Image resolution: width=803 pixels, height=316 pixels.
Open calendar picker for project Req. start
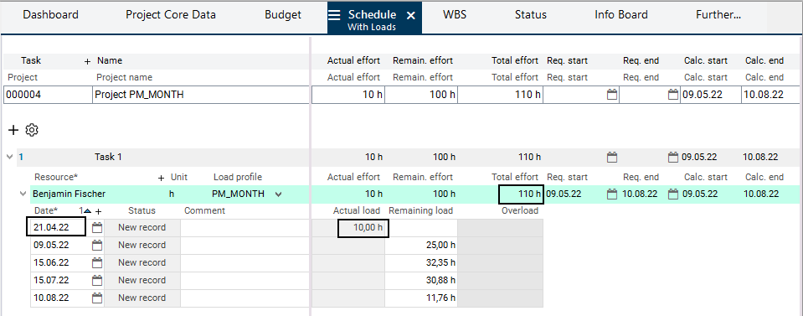(612, 95)
